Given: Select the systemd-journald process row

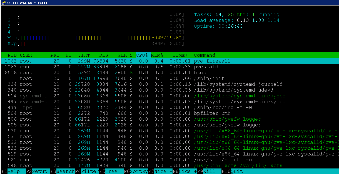Looking at the screenshot, I should 169,84.
